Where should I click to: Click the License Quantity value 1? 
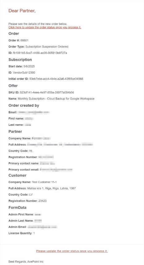tap(34, 233)
